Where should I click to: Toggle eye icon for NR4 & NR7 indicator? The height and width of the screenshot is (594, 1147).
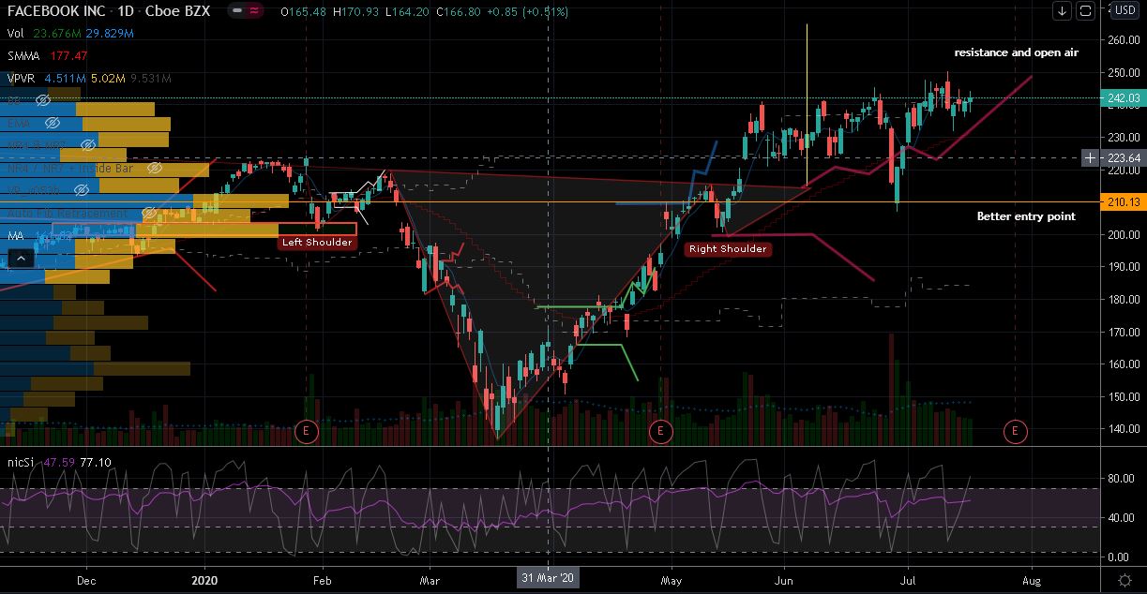click(x=87, y=146)
